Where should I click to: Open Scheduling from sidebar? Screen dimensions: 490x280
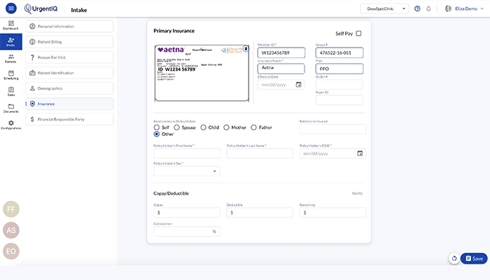pos(11,75)
